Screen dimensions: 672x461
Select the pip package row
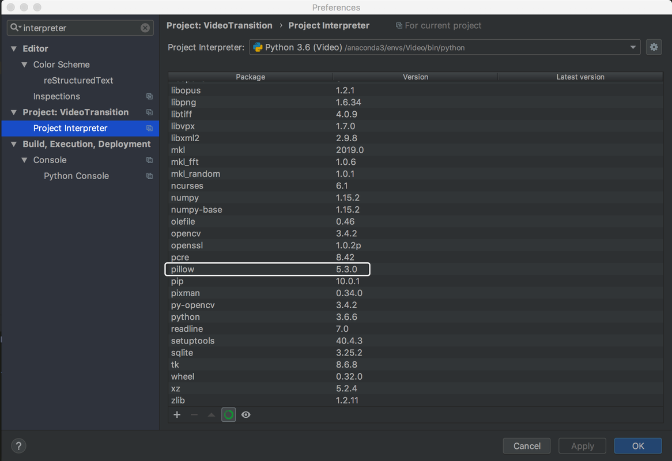click(x=416, y=281)
